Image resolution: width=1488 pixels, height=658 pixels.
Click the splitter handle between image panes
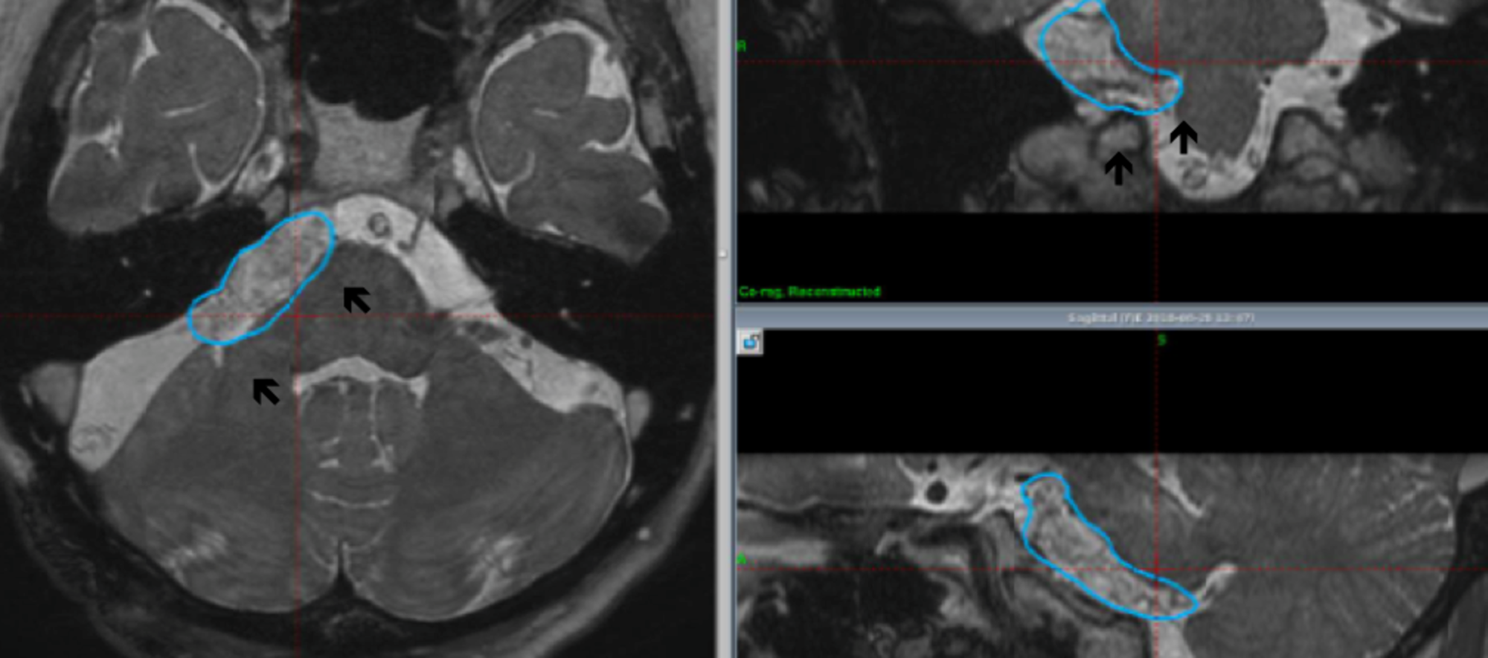722,254
